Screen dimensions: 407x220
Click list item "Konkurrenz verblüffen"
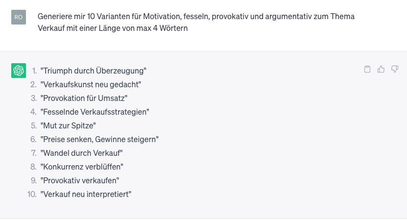(82, 167)
